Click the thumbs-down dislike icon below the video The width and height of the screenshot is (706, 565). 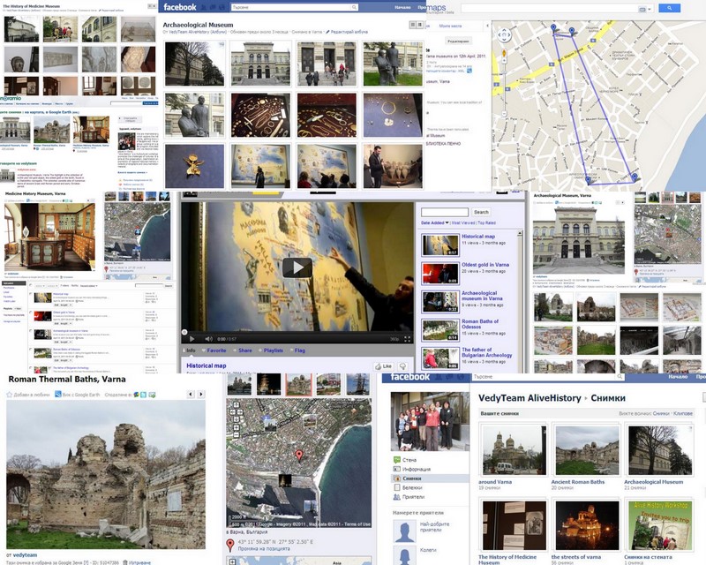(403, 365)
